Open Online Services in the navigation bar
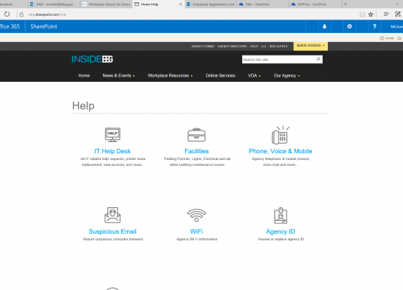The width and height of the screenshot is (403, 290). coord(220,76)
